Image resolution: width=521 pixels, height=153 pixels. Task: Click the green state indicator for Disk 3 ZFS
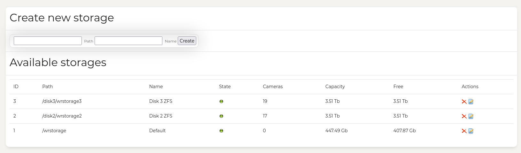(x=221, y=102)
